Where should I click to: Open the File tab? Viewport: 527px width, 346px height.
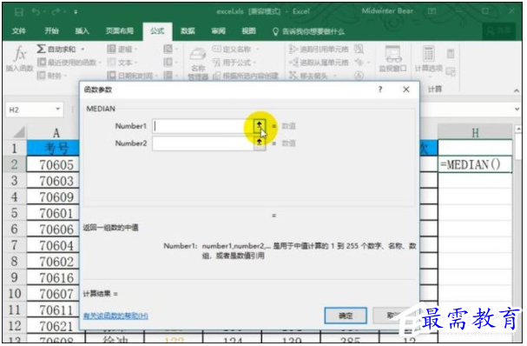coord(19,31)
